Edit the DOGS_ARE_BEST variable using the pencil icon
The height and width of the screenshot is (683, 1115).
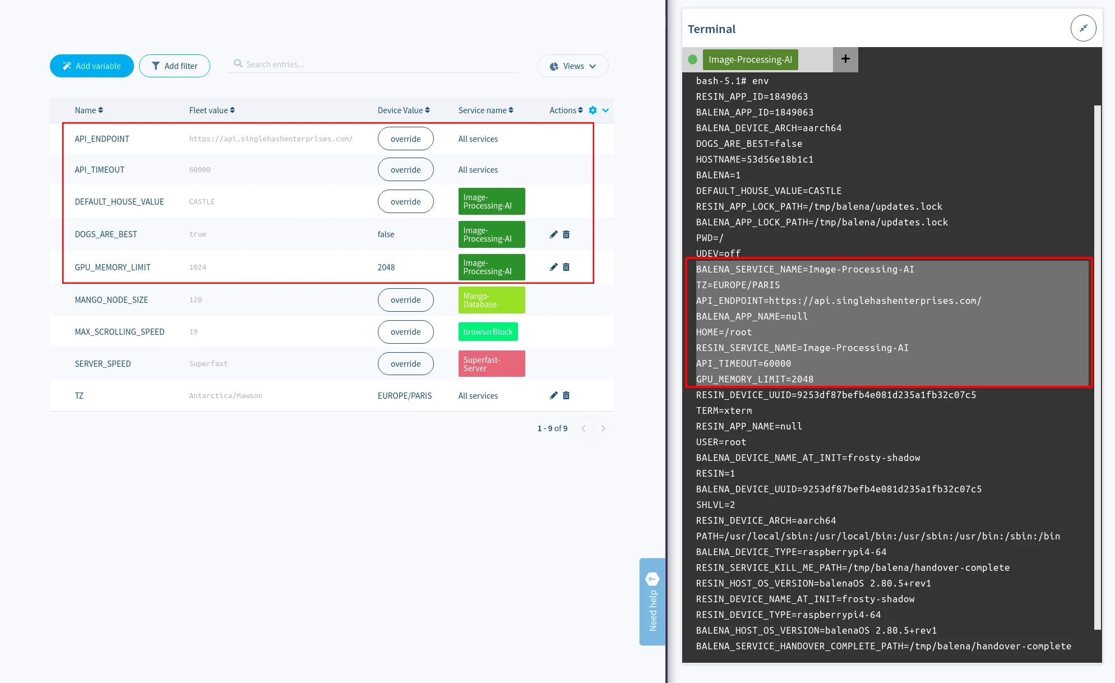pos(553,234)
